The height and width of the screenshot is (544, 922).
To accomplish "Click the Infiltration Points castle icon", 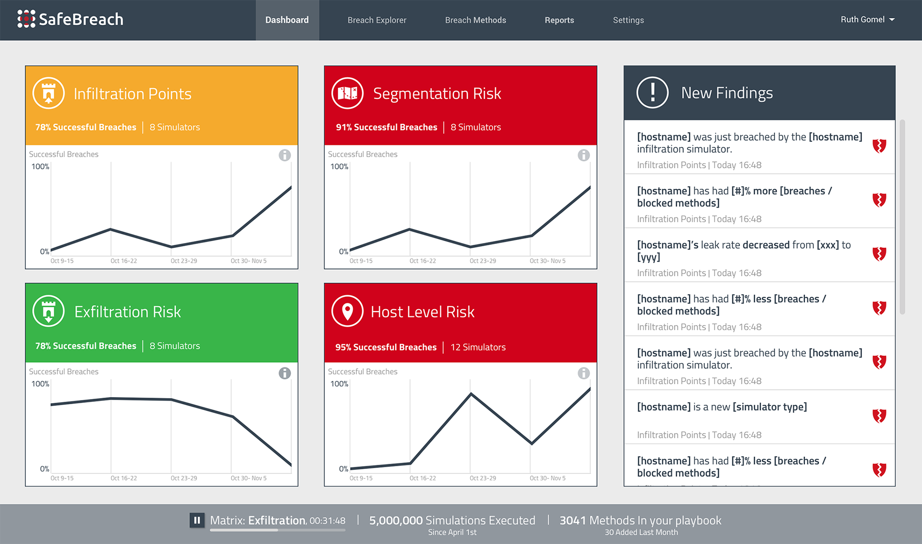I will point(49,93).
